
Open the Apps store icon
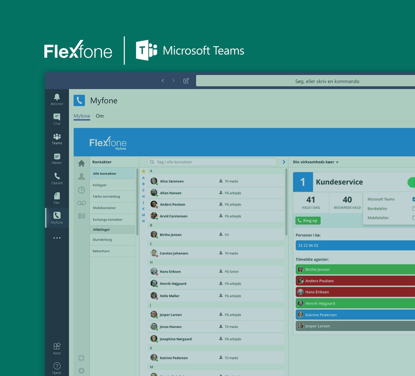tap(57, 349)
